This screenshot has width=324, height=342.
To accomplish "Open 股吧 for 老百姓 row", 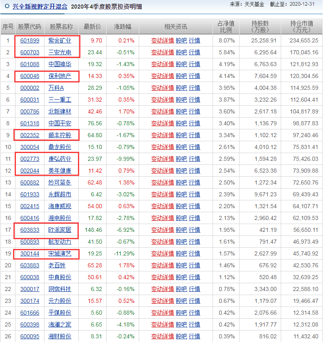I will [182, 265].
